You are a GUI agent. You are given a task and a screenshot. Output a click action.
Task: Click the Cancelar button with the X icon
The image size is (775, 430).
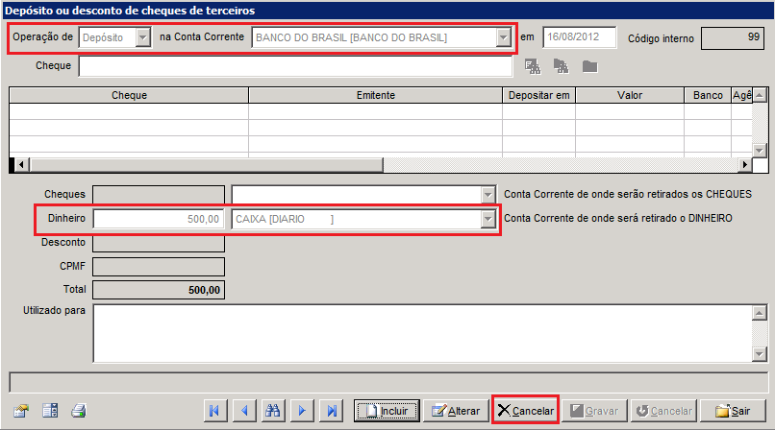[x=525, y=410]
